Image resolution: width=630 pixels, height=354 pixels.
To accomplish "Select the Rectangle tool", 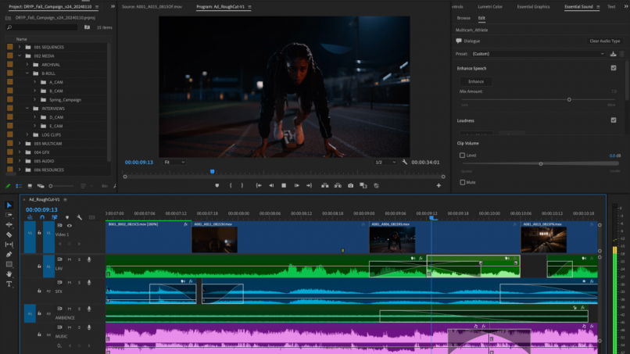I will click(x=9, y=264).
